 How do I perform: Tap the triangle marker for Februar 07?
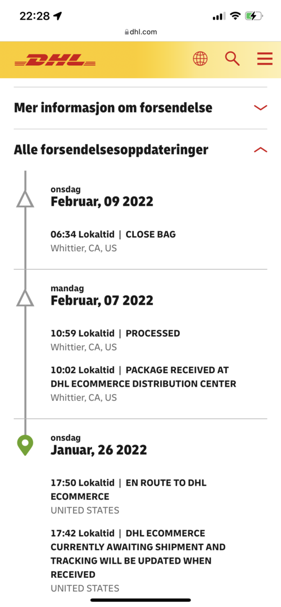point(25,298)
